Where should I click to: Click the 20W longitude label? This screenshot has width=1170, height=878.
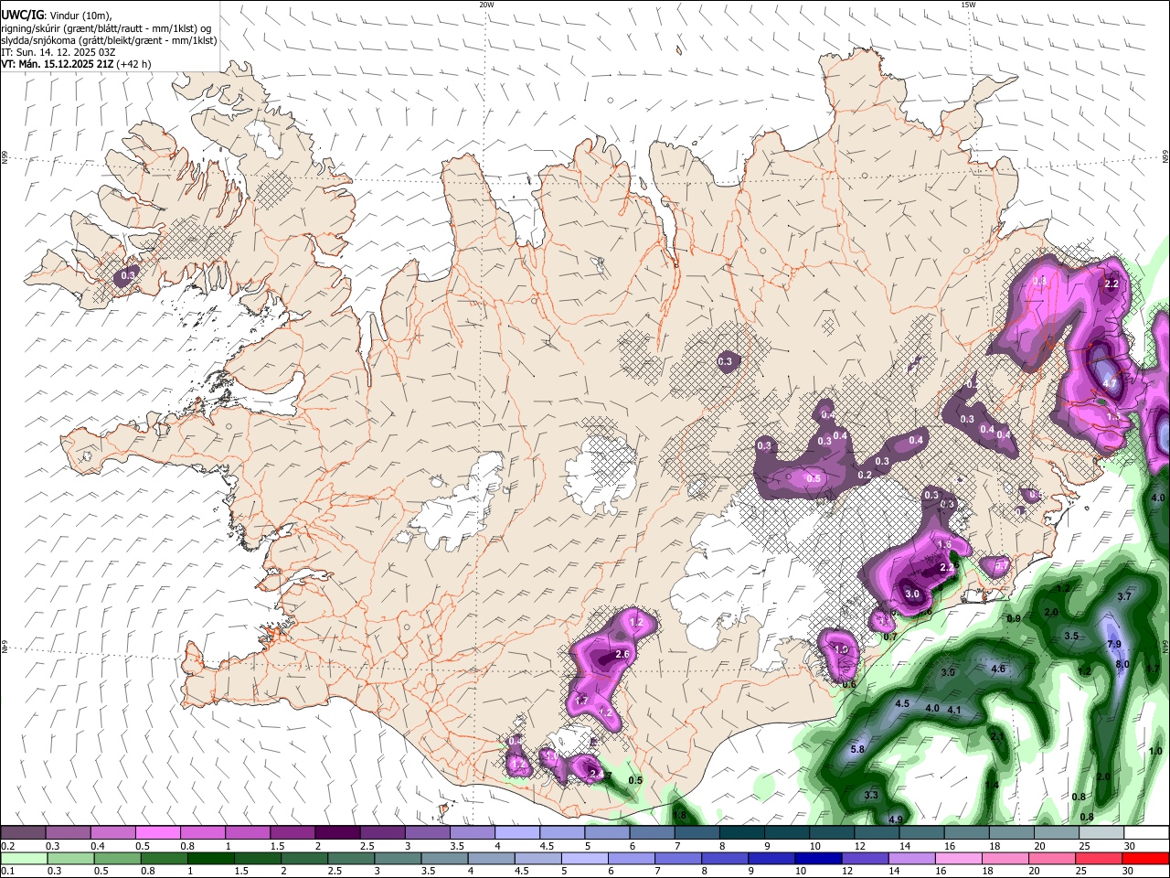(486, 5)
